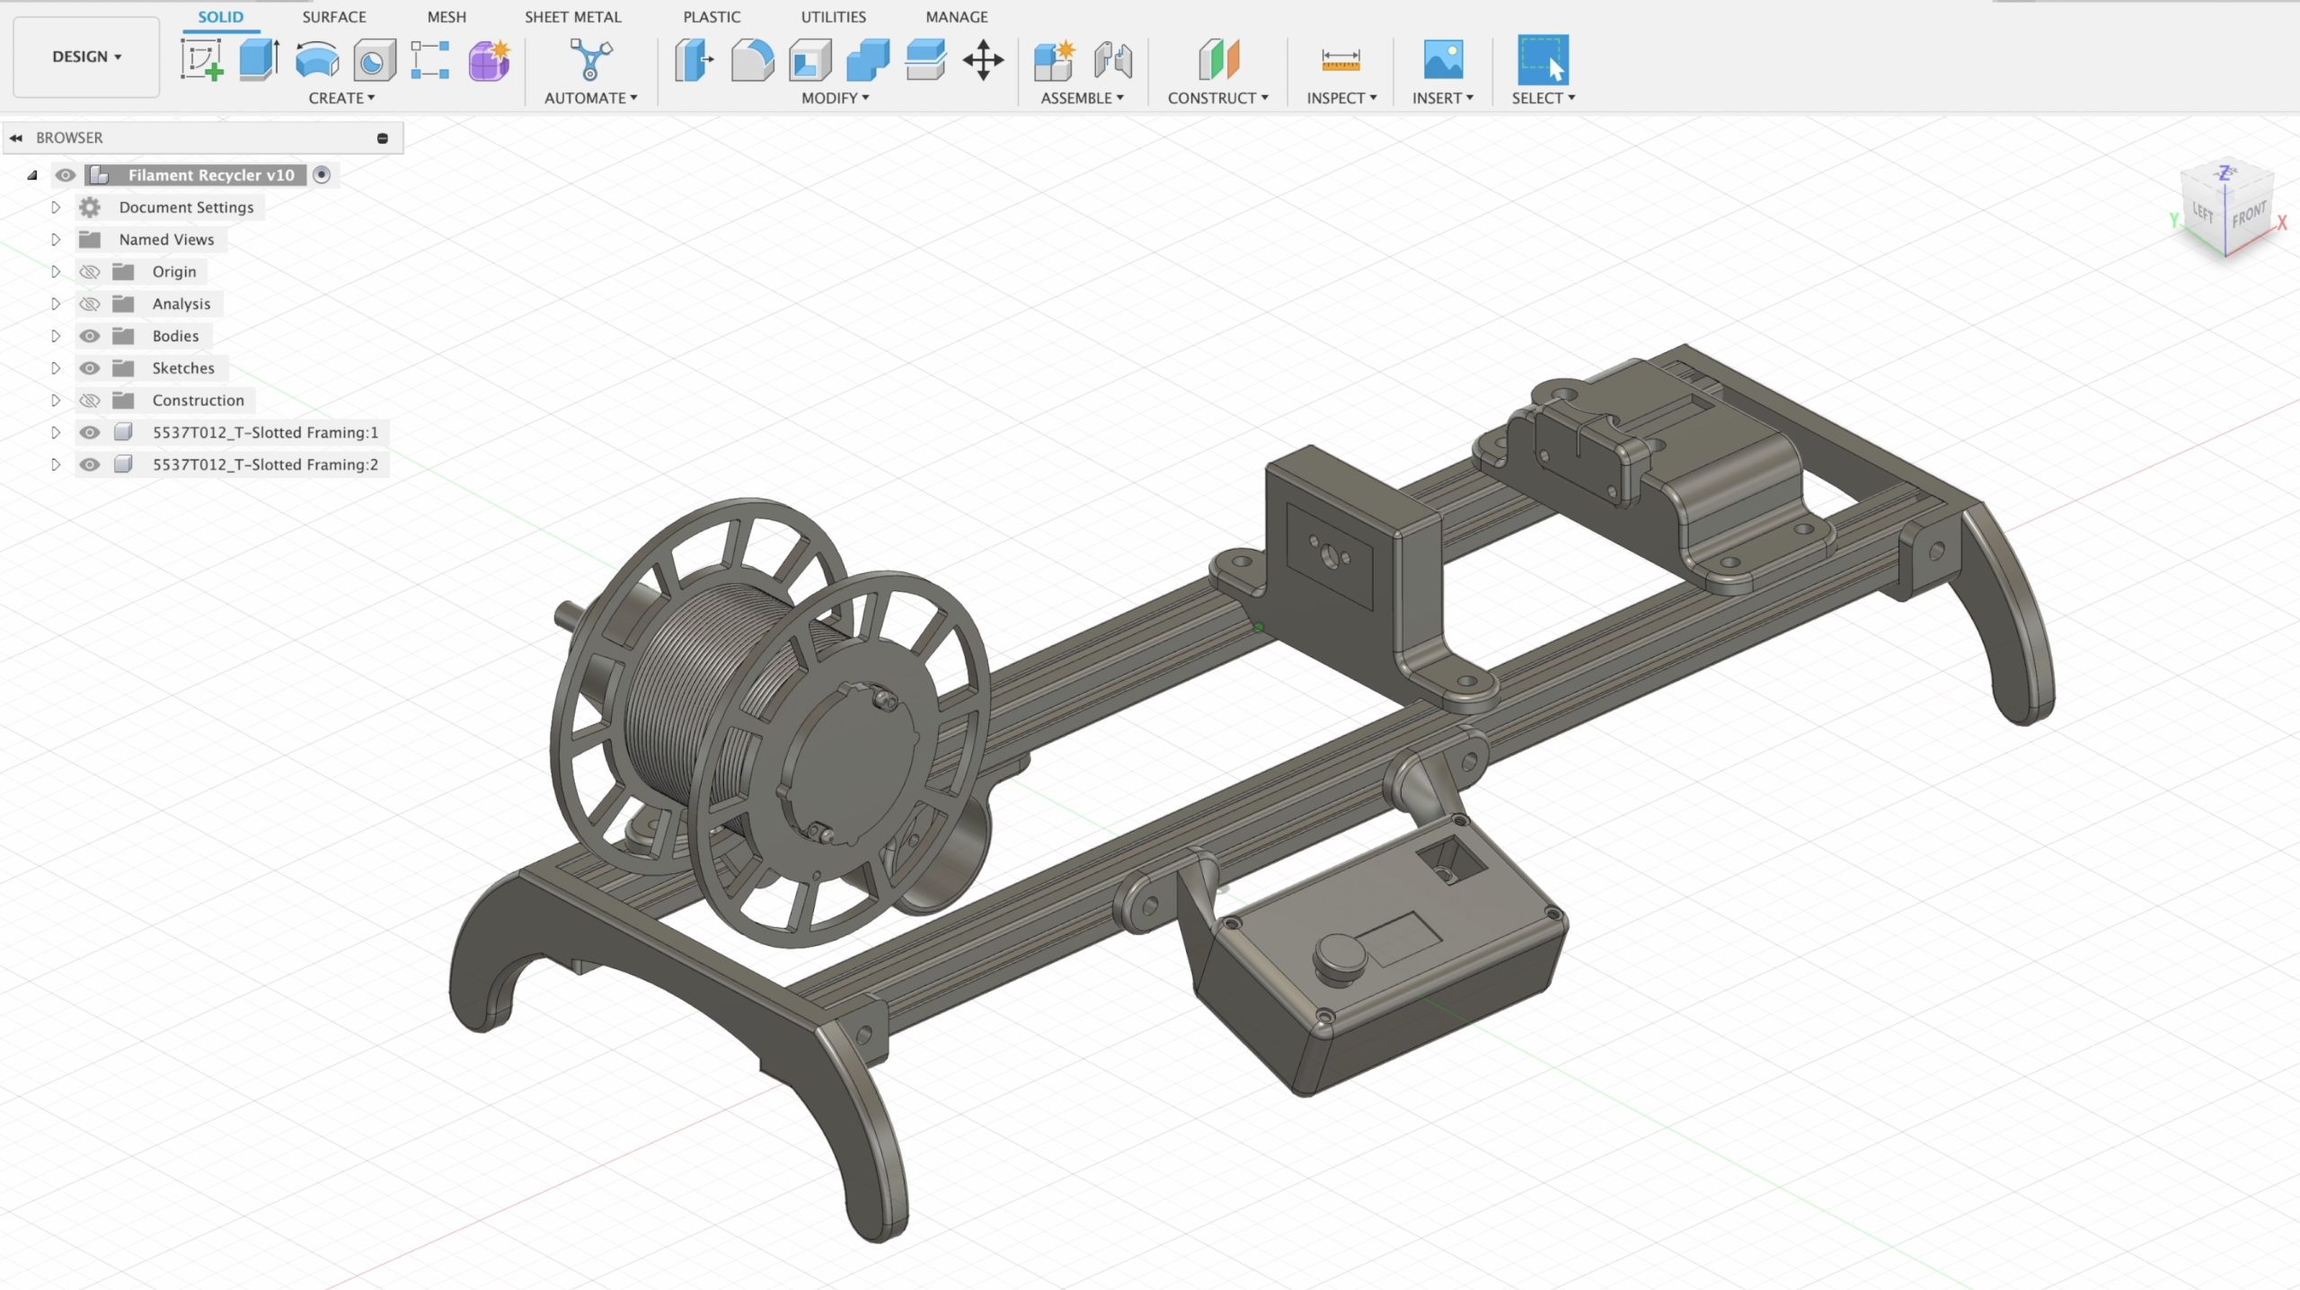Viewport: 2300px width, 1290px height.
Task: Open the CONSTRUCT menu
Action: point(1217,98)
